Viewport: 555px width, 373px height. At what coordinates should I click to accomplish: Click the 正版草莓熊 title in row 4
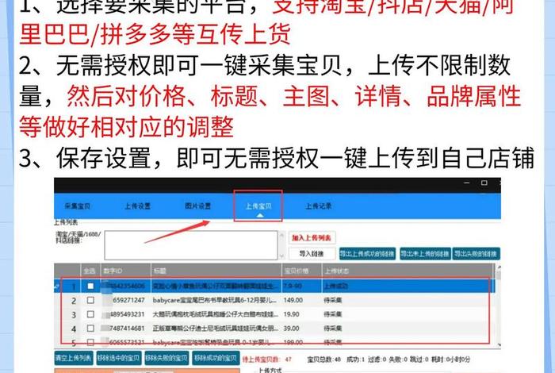click(215, 329)
